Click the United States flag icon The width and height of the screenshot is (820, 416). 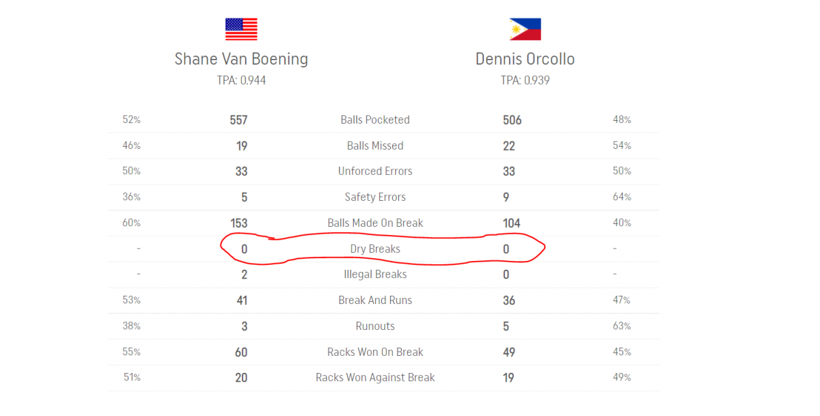(241, 29)
